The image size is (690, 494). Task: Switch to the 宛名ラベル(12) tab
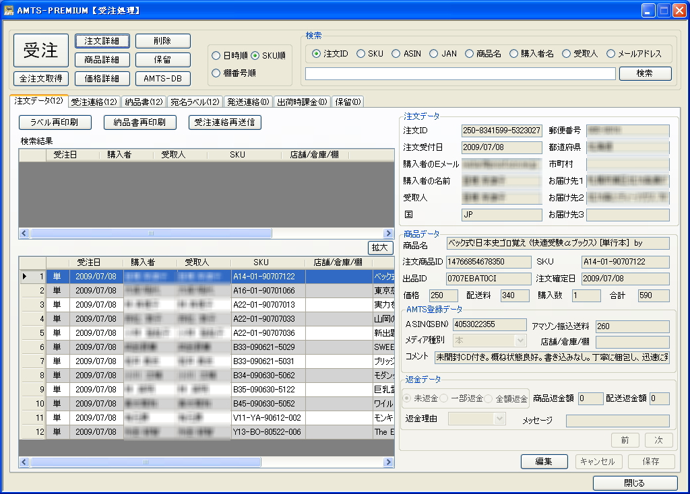coord(195,102)
